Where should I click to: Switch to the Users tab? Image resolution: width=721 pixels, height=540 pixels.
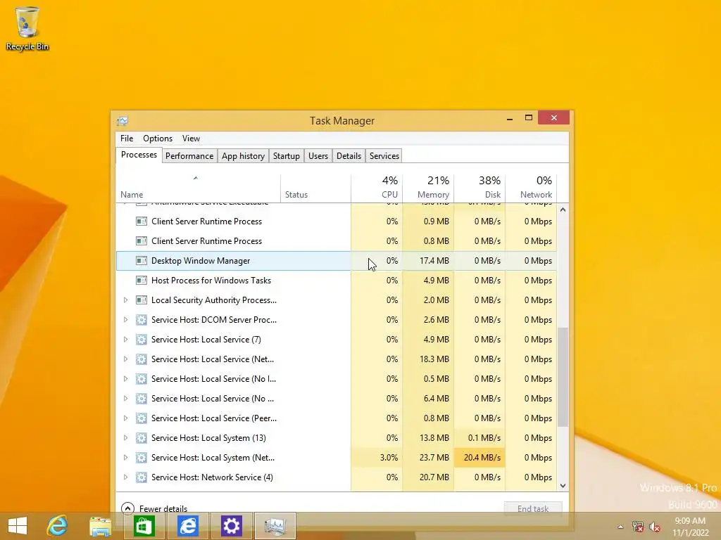coord(318,156)
